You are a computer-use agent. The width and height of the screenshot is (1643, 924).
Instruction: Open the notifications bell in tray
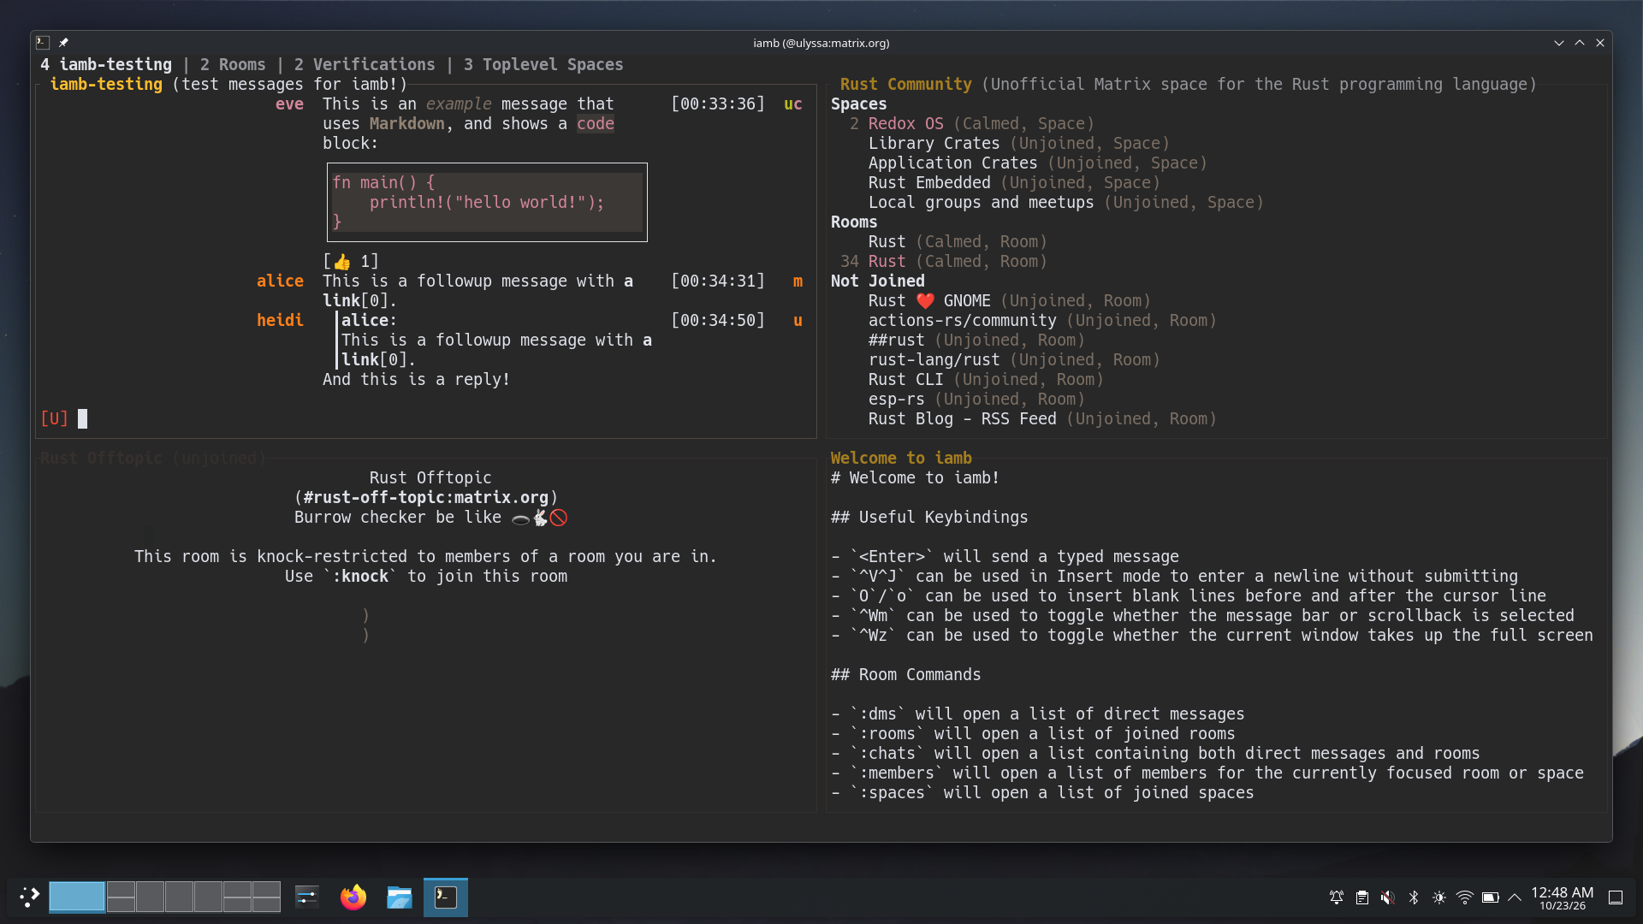click(1337, 897)
